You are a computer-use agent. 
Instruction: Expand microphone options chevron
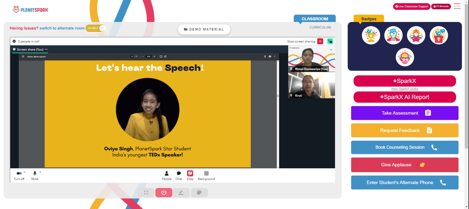pos(40,172)
